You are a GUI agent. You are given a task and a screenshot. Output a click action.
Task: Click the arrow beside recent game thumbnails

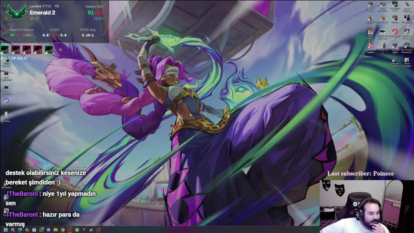coord(60,50)
